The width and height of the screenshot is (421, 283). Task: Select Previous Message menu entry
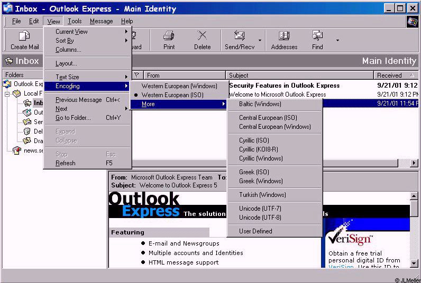[87, 100]
